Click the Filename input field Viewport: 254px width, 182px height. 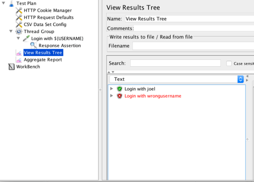click(193, 46)
